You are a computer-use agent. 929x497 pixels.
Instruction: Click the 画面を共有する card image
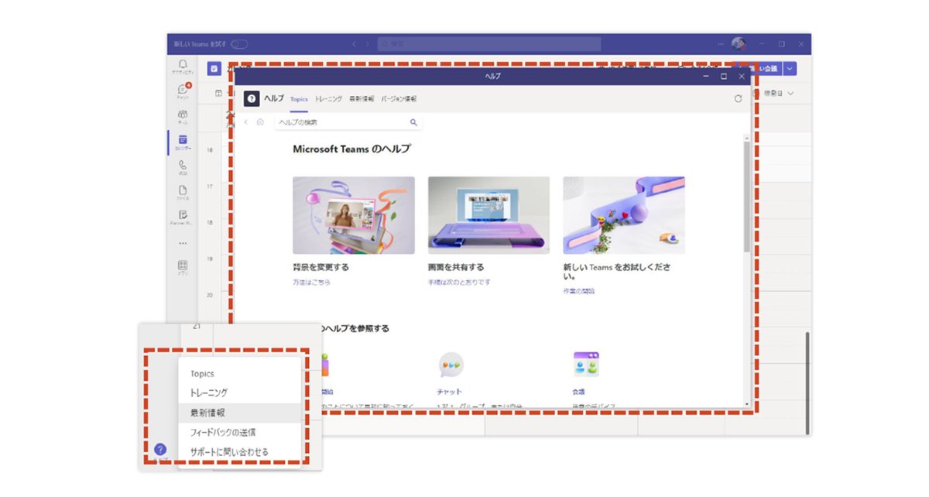[x=488, y=215]
